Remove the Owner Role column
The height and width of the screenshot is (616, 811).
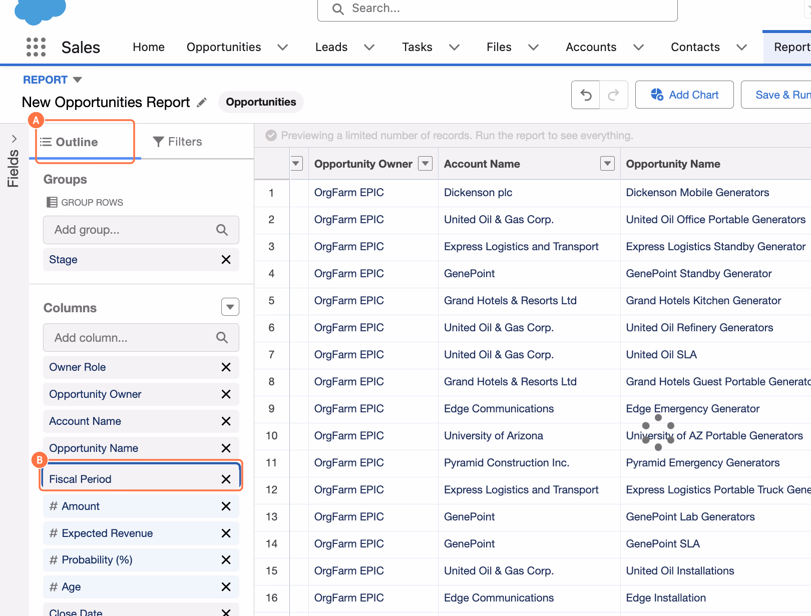pos(226,367)
